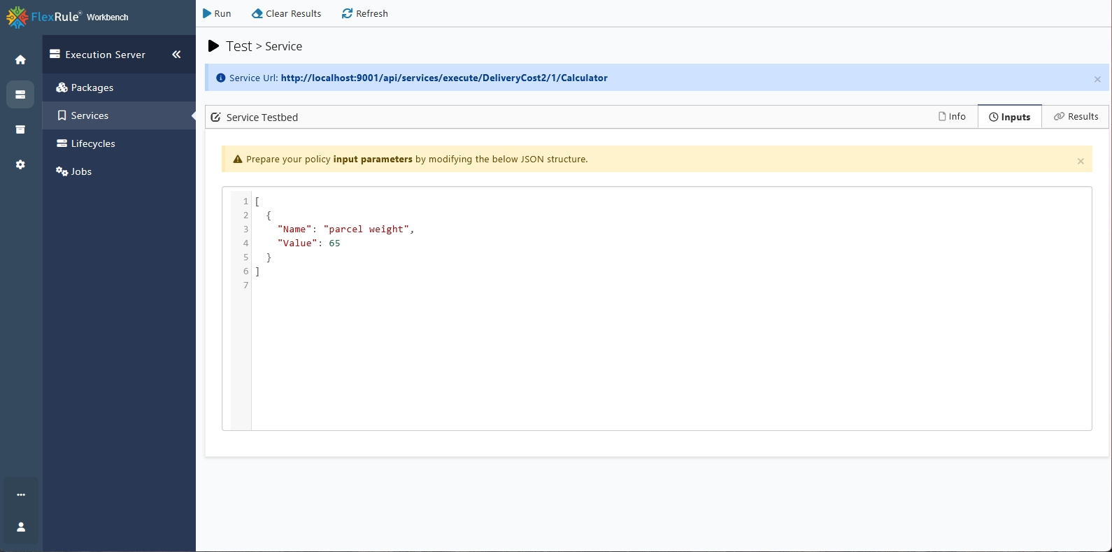The width and height of the screenshot is (1112, 552).
Task: Place cursor on empty line 7 of editor
Action: 671,285
